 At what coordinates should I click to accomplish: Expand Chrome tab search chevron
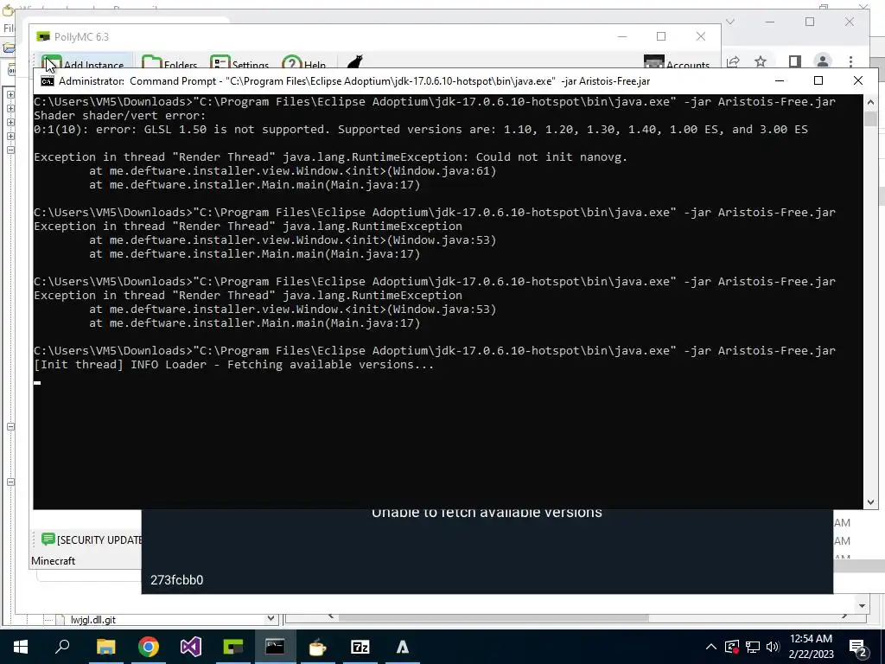(729, 22)
